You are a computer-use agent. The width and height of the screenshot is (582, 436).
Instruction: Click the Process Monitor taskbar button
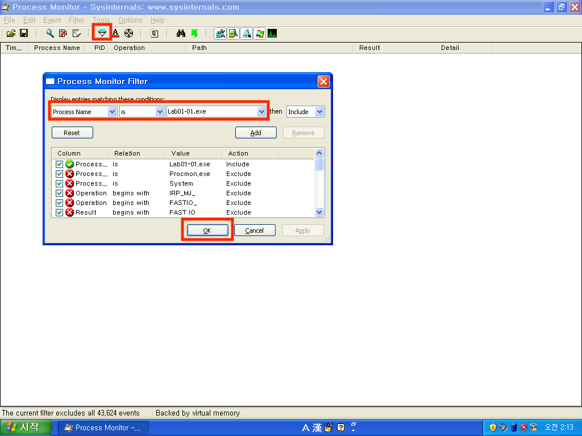103,427
